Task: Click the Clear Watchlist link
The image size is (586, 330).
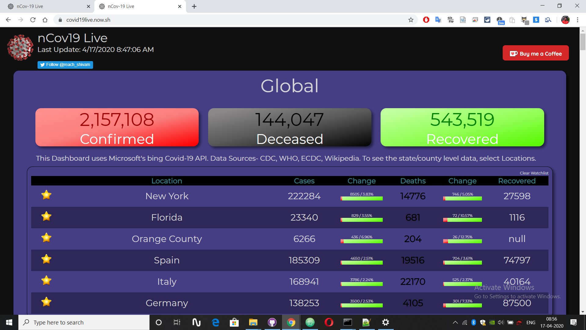Action: 534,173
